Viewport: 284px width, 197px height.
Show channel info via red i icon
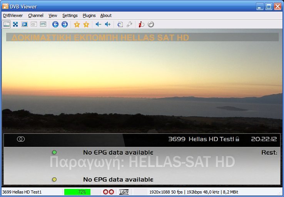141,24
